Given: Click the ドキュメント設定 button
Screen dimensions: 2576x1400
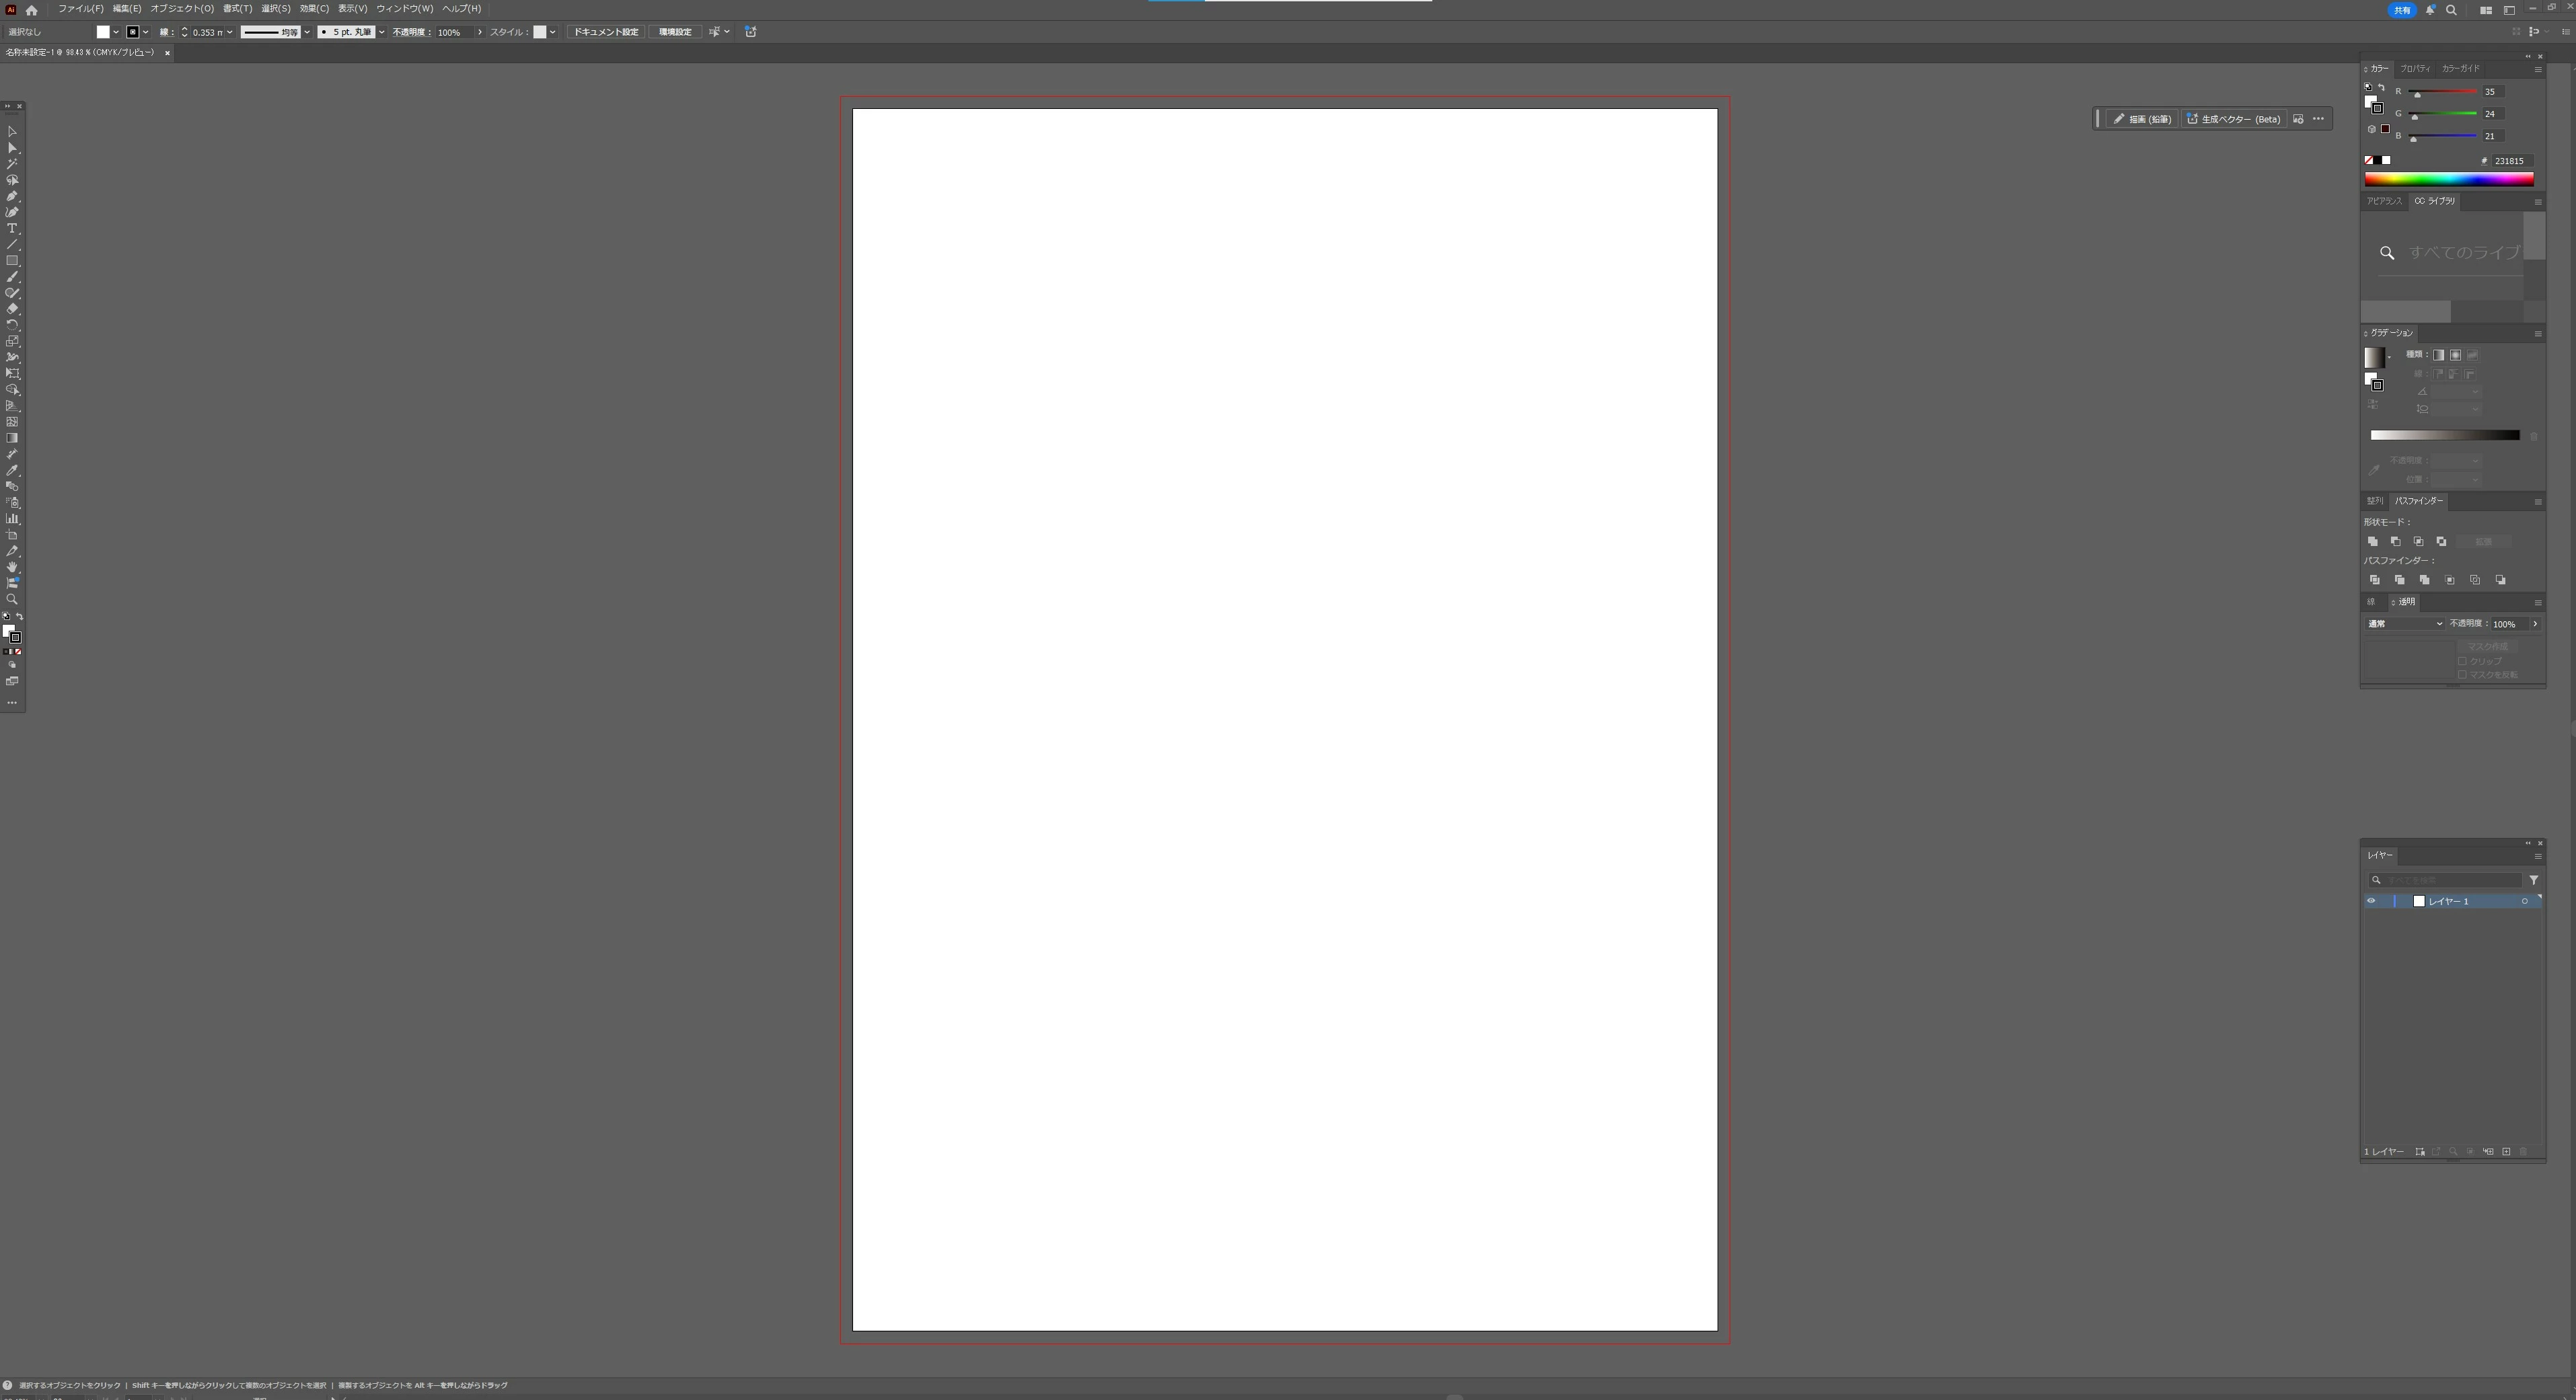Looking at the screenshot, I should (x=605, y=32).
